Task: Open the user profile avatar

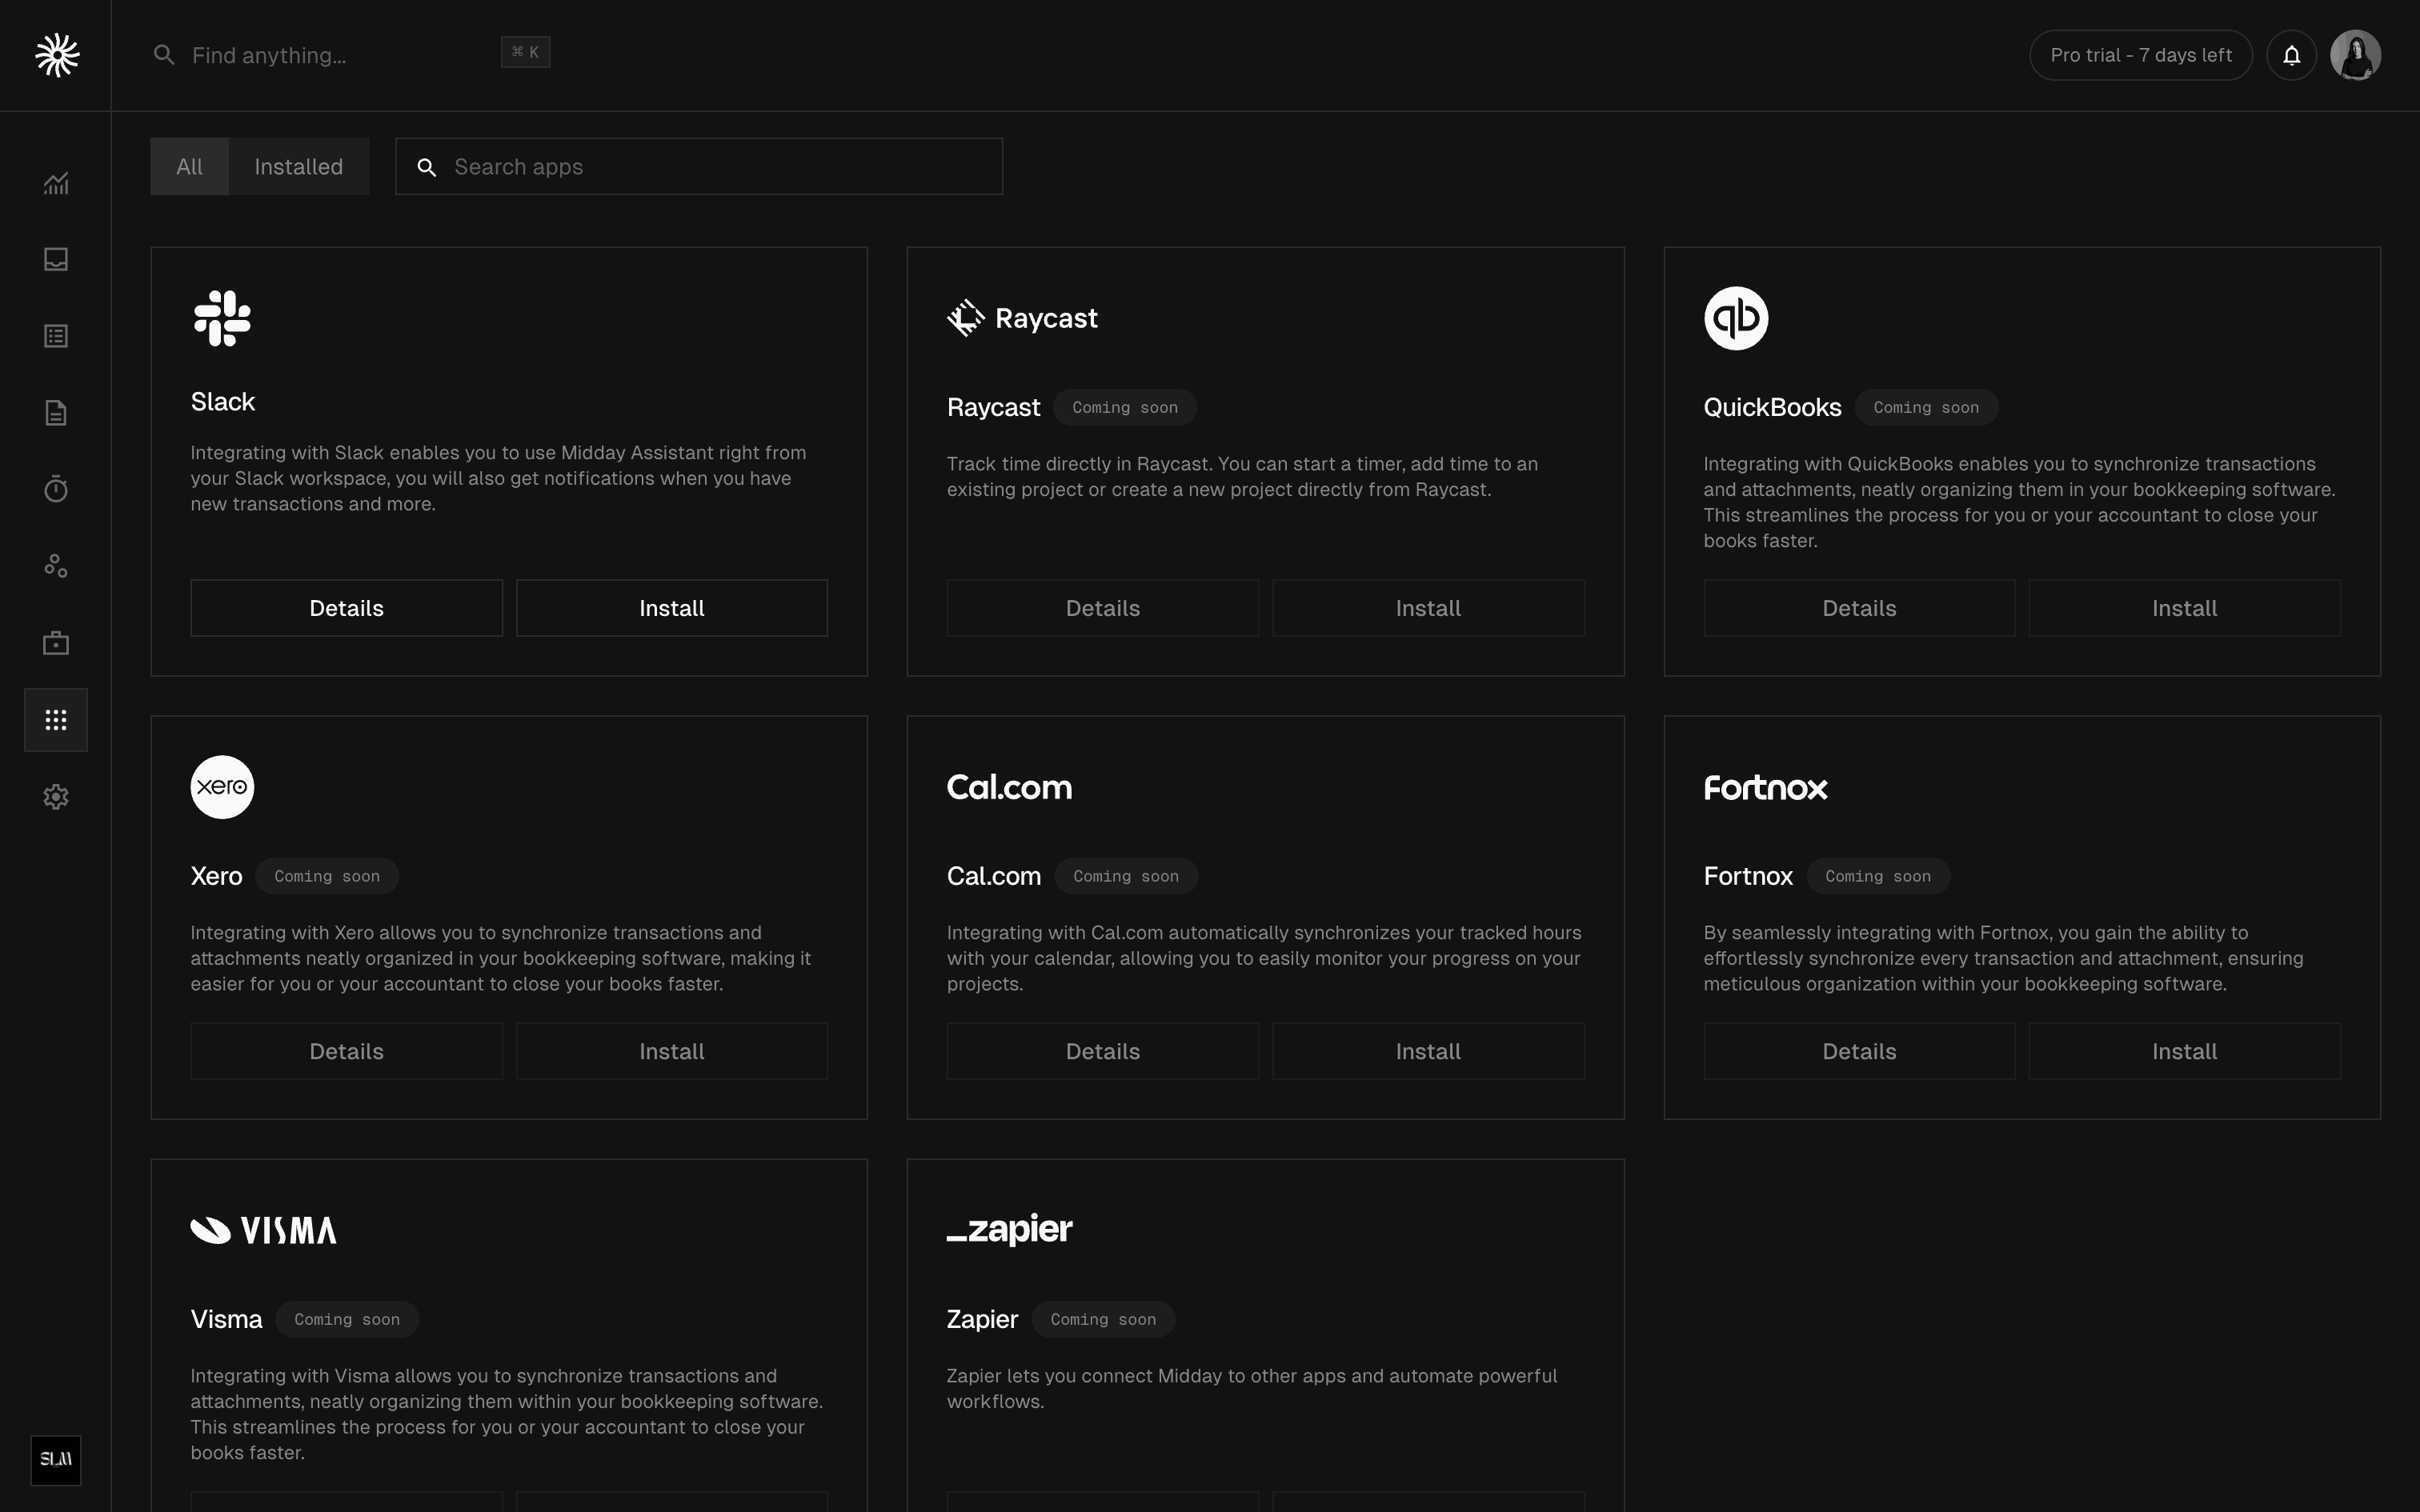Action: tap(2355, 55)
